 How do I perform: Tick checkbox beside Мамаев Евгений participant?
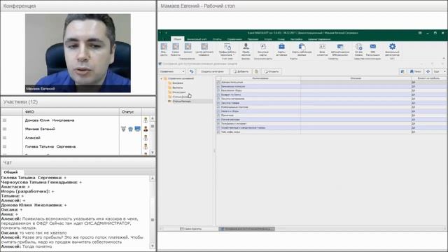pyautogui.click(x=5, y=129)
